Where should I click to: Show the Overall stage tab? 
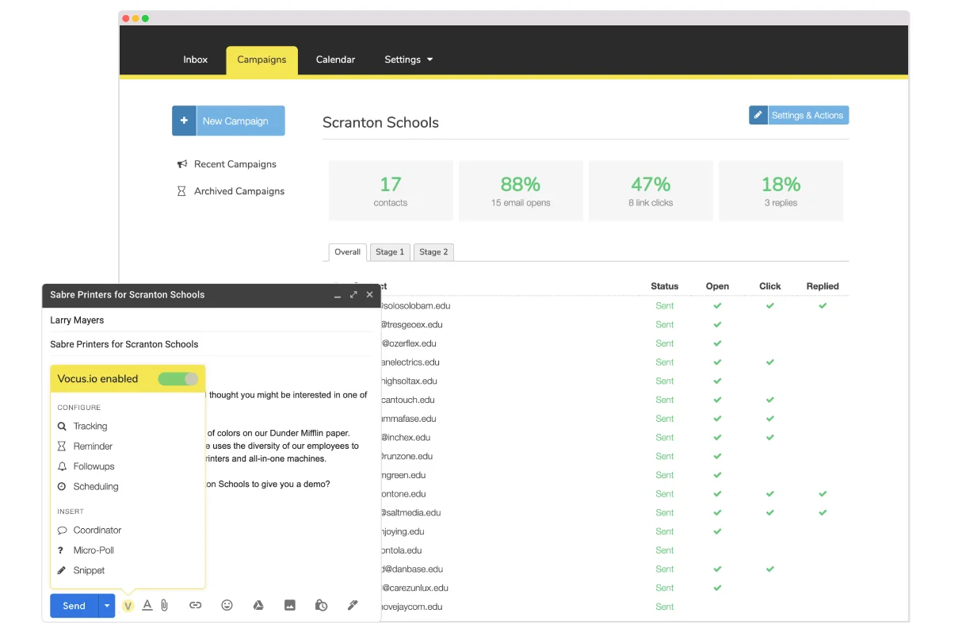347,252
